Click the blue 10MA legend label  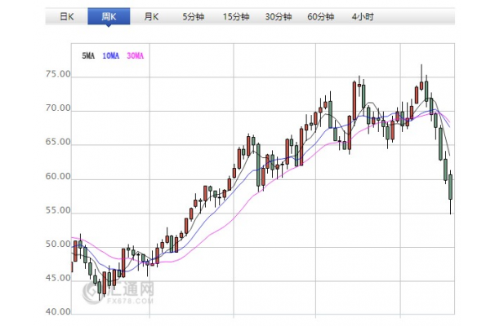(x=111, y=55)
